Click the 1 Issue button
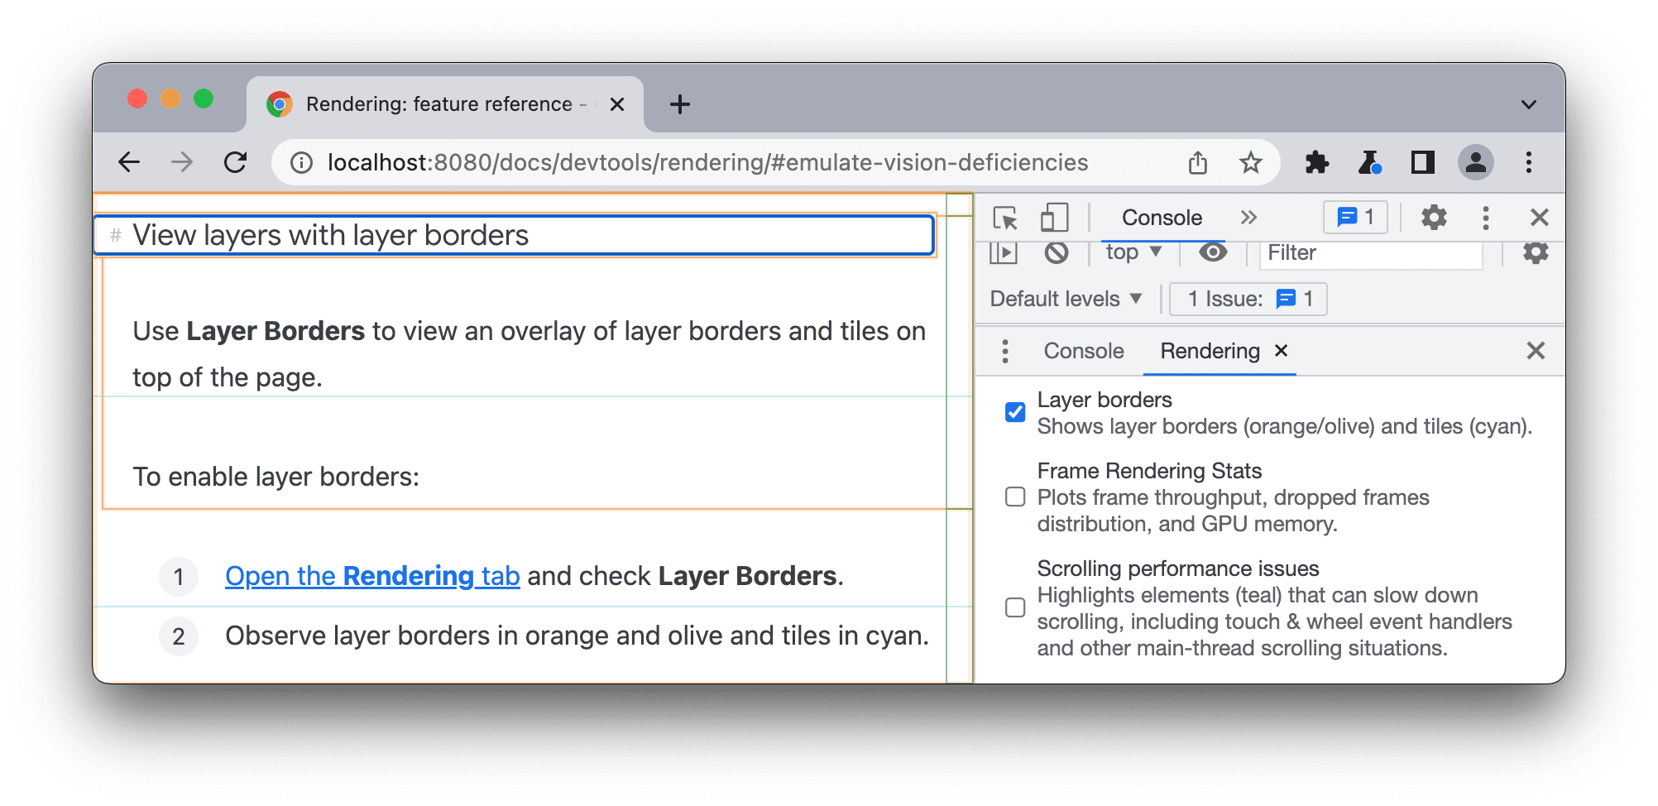Screen dimensions: 1658x806 (x=1247, y=299)
